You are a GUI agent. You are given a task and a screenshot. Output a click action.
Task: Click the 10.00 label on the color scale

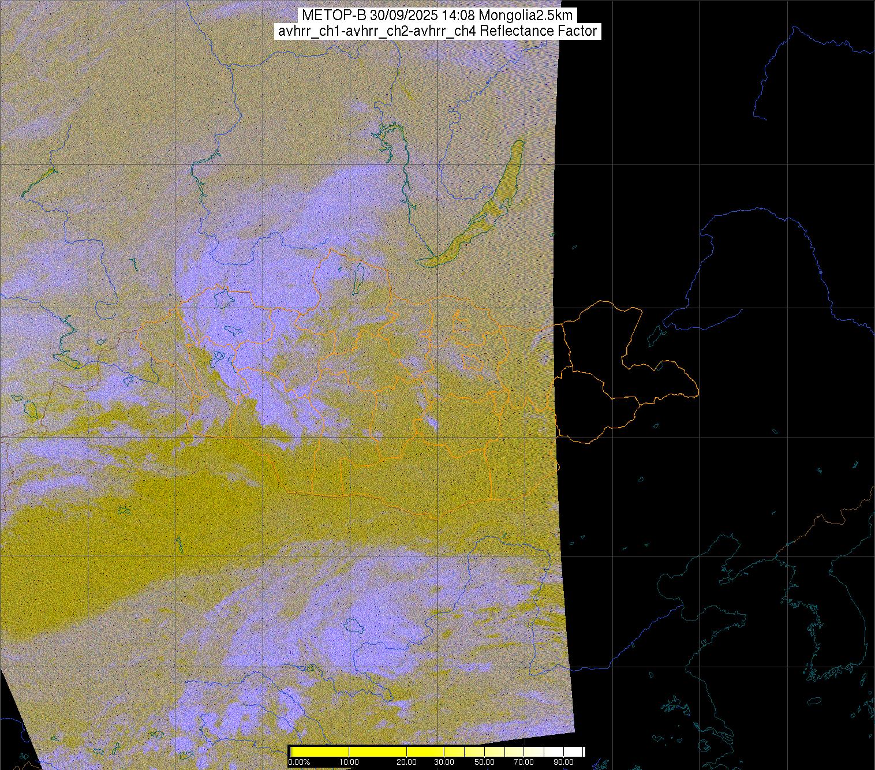click(x=349, y=762)
